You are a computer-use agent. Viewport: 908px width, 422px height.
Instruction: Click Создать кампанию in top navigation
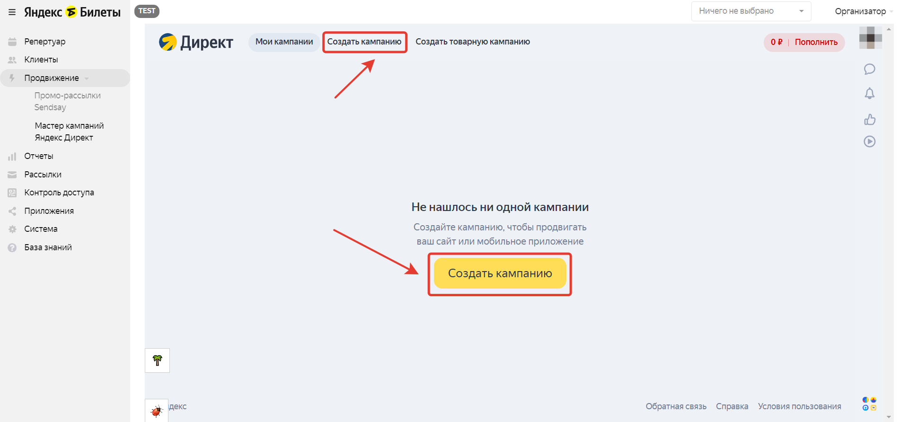pos(364,42)
